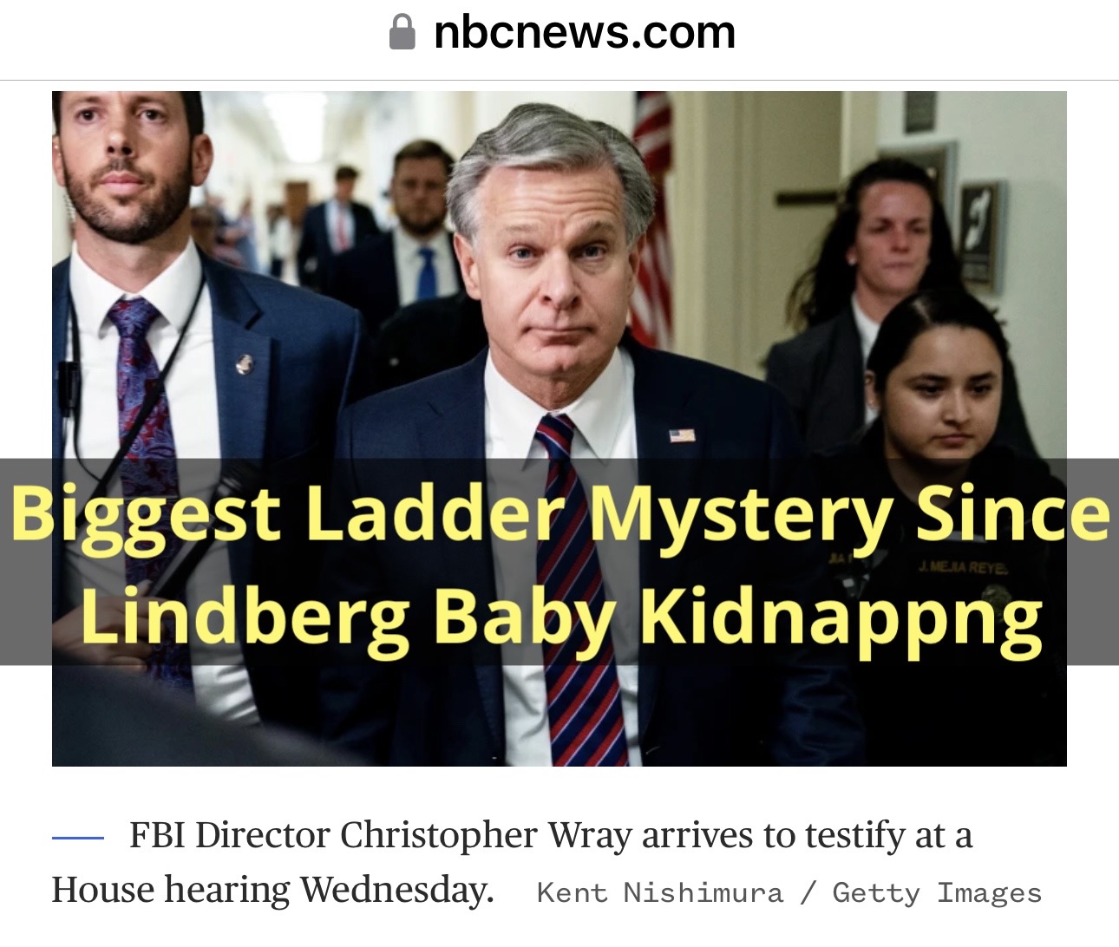Select the nbcnews.com address text
1119x947 pixels.
[x=585, y=32]
